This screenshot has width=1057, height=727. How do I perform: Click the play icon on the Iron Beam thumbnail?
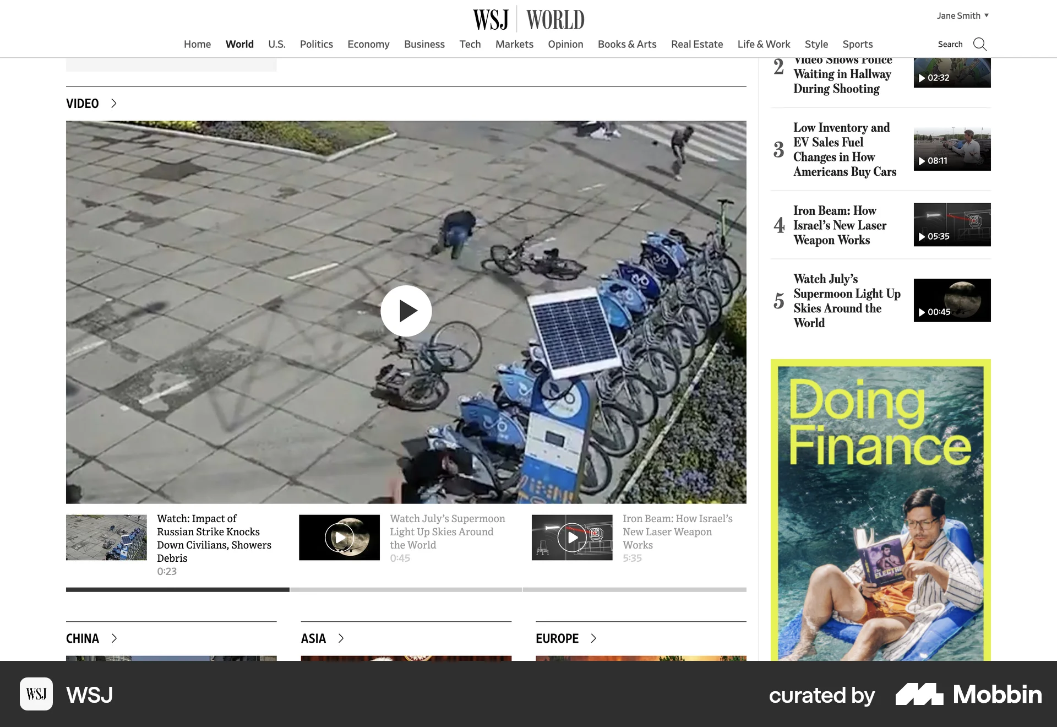tap(573, 537)
